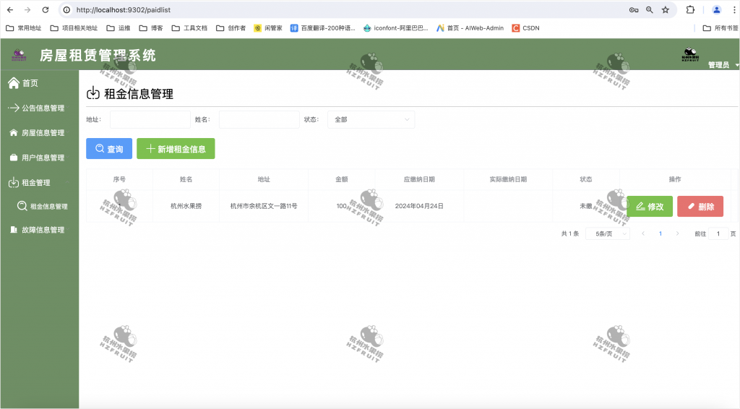Click the house icon beside 房屋信息管理
Image resolution: width=740 pixels, height=409 pixels.
tap(14, 133)
